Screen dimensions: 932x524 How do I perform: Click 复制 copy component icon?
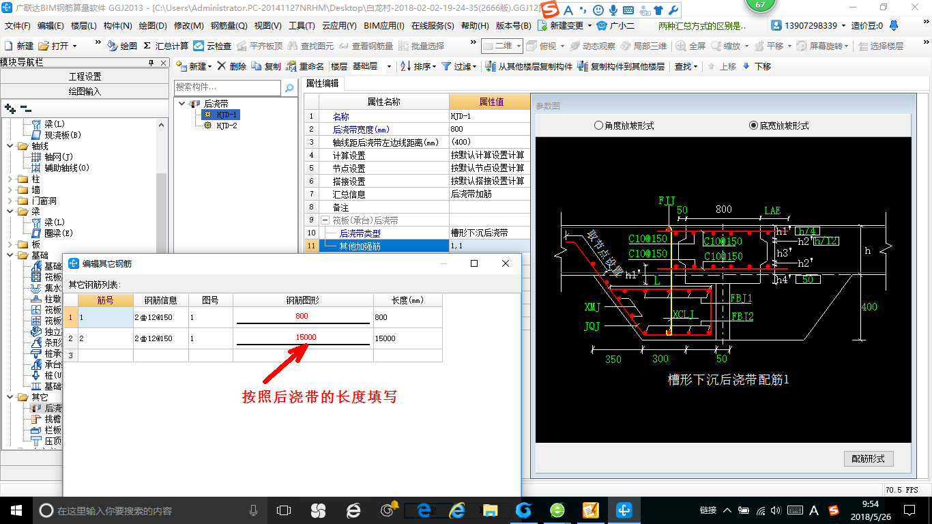(x=266, y=66)
